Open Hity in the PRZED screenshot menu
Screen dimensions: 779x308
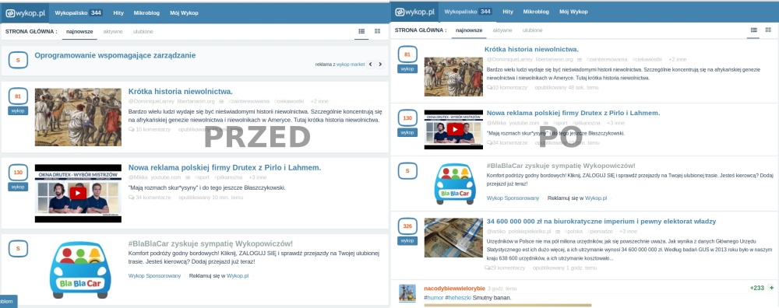[x=118, y=13]
